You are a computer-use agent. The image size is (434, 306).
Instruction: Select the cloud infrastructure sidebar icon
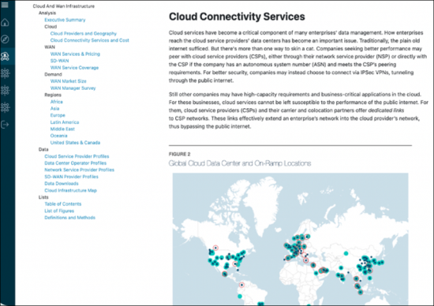(x=5, y=56)
